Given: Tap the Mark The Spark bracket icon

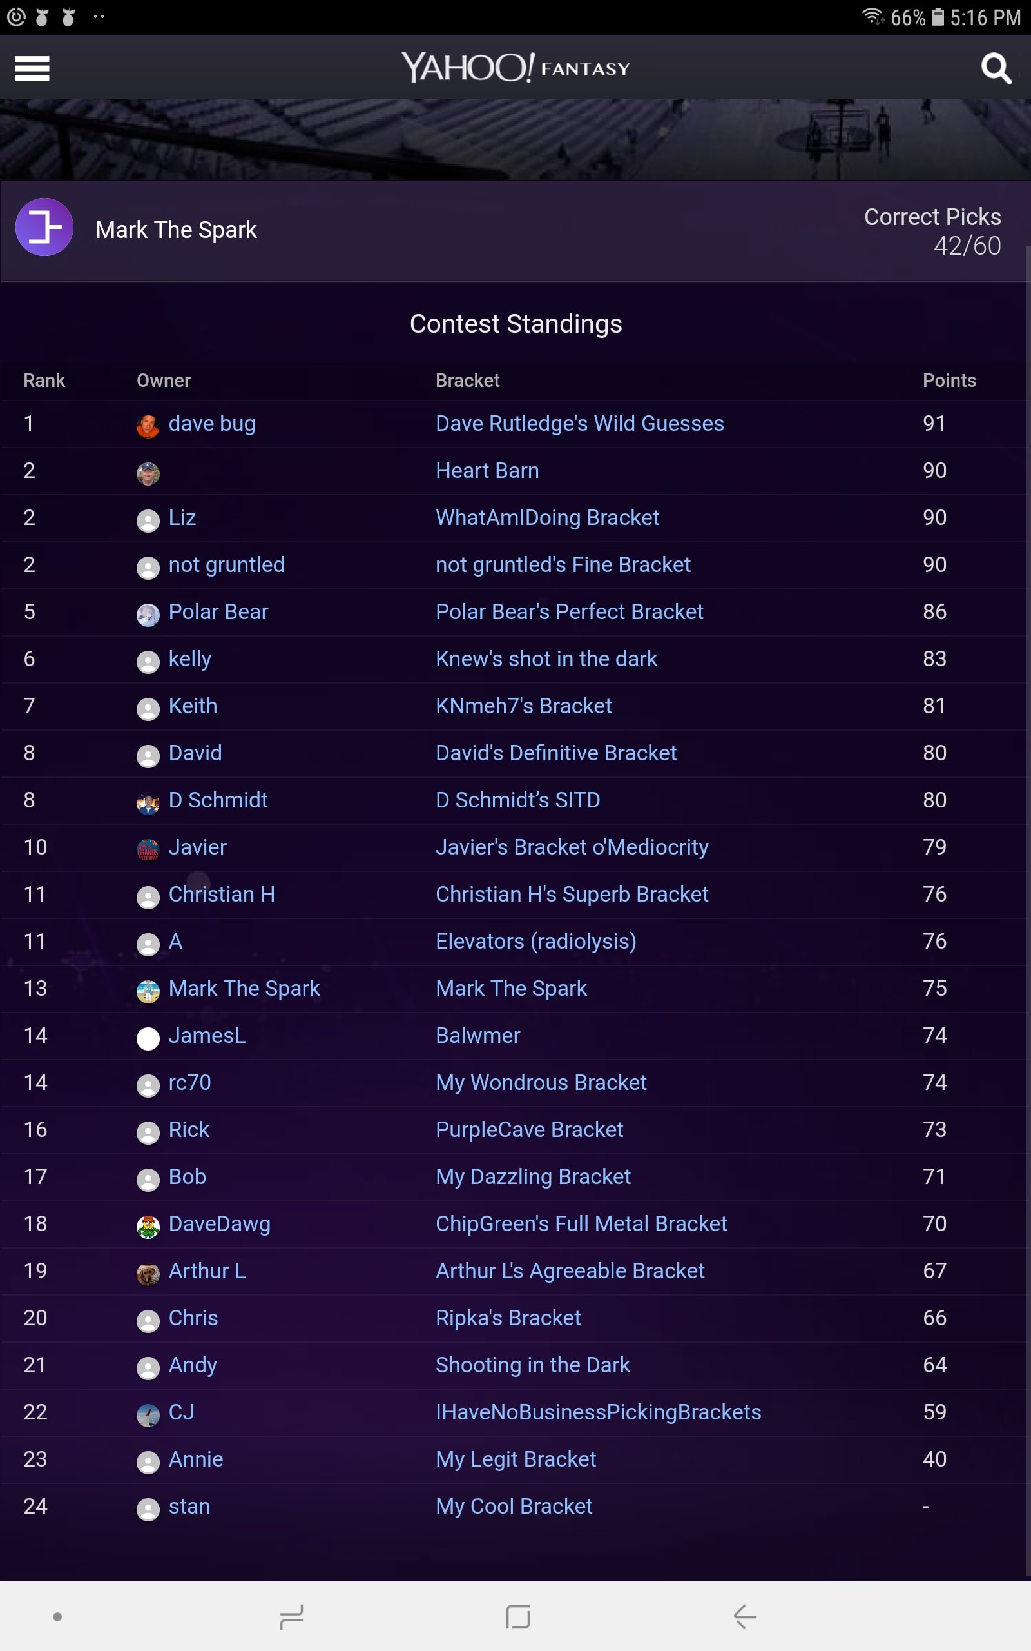Looking at the screenshot, I should pos(44,227).
